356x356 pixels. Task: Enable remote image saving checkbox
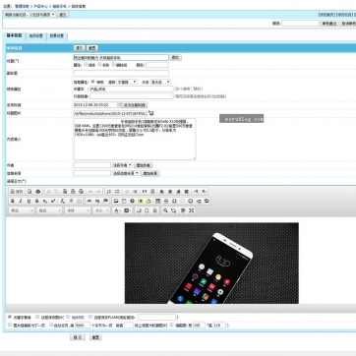point(37,317)
